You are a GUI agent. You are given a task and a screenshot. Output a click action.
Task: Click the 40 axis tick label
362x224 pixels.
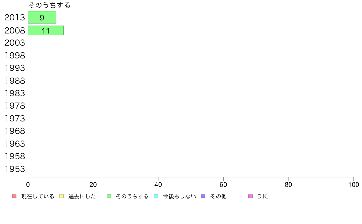tap(158, 184)
